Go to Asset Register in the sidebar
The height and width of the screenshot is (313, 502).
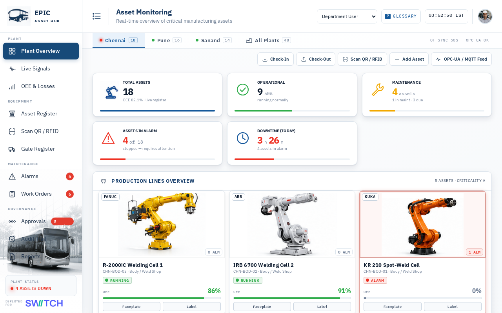coord(41,113)
